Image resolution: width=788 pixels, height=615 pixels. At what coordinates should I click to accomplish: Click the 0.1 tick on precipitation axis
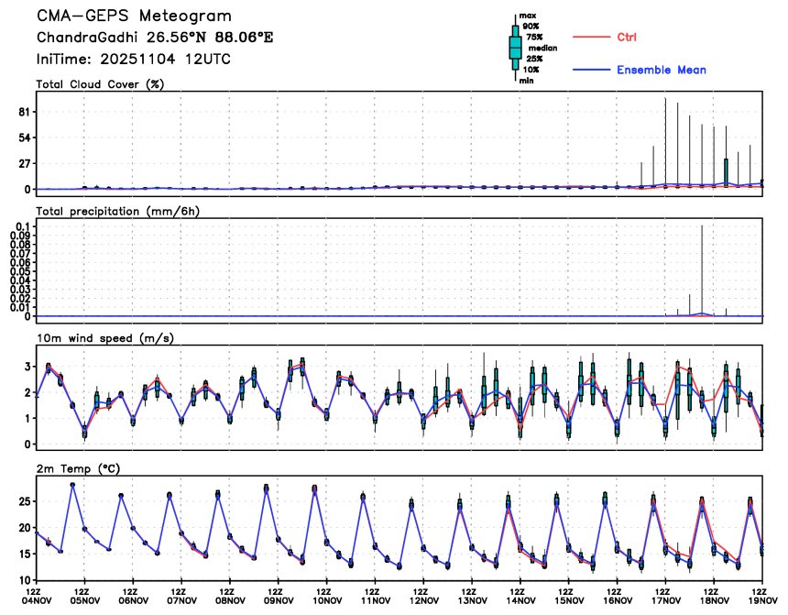23,225
